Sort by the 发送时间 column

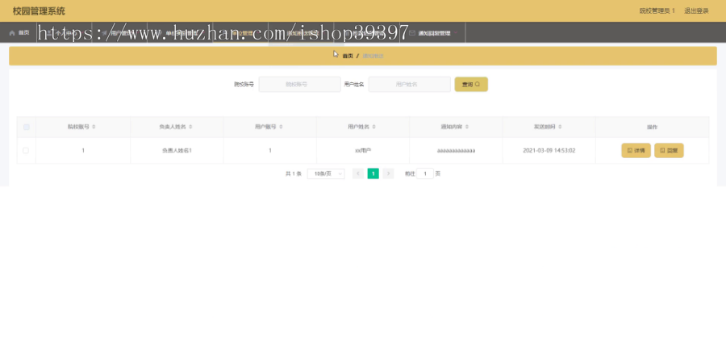(560, 127)
